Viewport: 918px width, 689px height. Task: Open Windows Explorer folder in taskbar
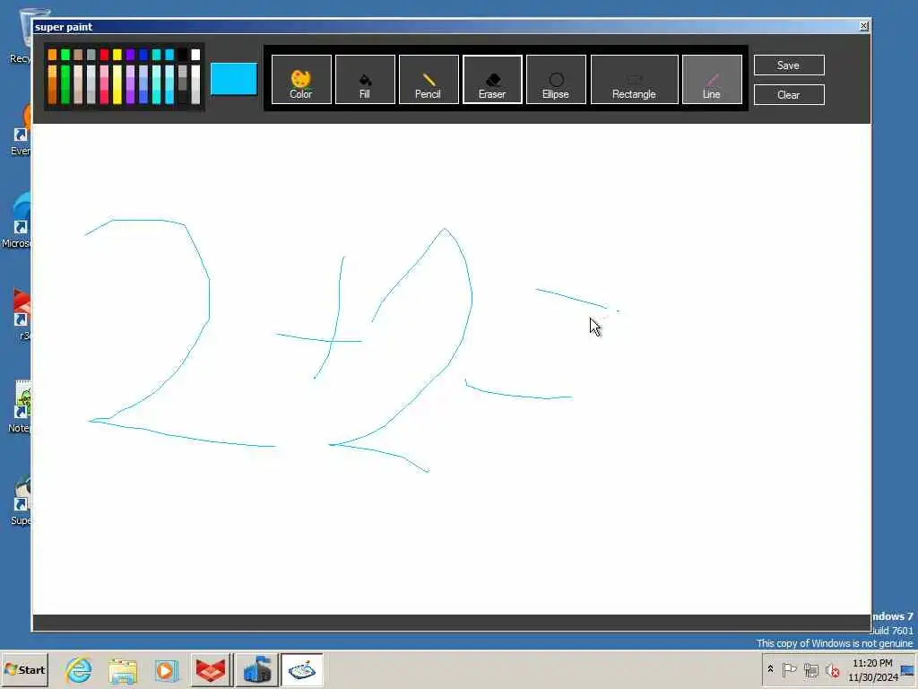point(122,669)
